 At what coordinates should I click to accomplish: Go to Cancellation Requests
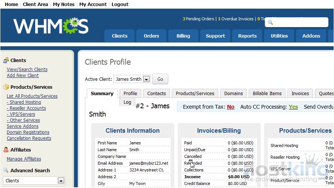[x=29, y=138]
